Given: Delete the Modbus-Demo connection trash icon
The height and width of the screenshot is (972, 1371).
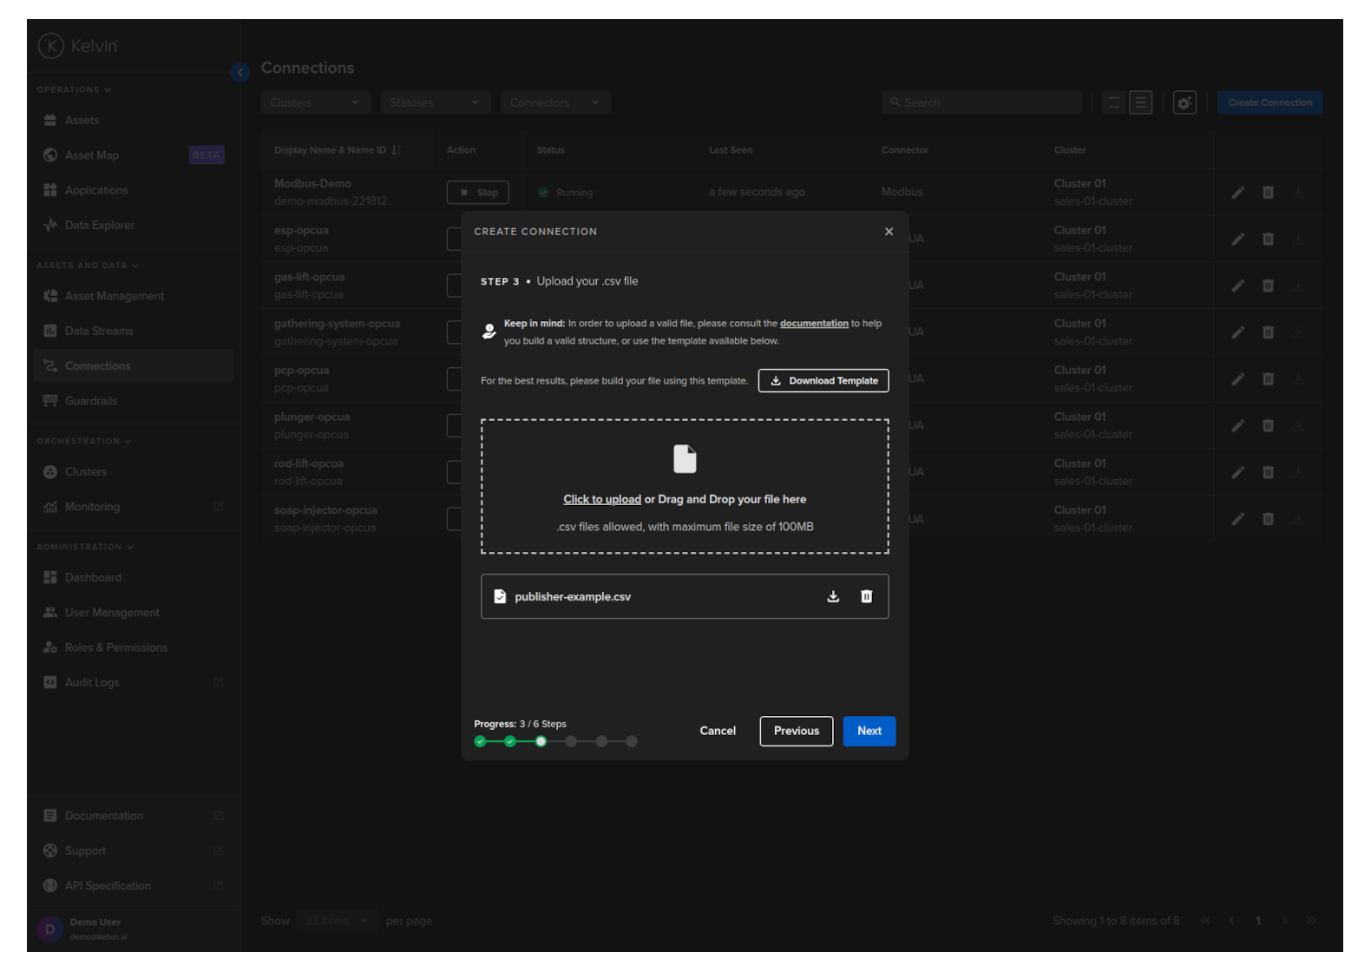Looking at the screenshot, I should click(1268, 193).
